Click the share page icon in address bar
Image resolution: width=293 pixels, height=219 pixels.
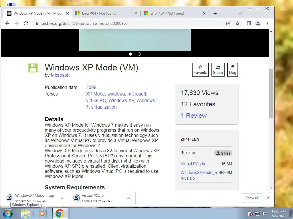(x=228, y=23)
